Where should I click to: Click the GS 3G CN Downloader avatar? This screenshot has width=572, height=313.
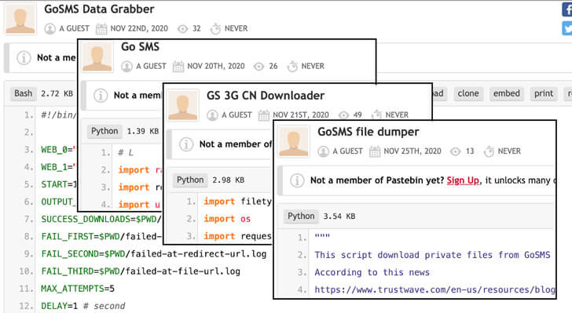183,105
